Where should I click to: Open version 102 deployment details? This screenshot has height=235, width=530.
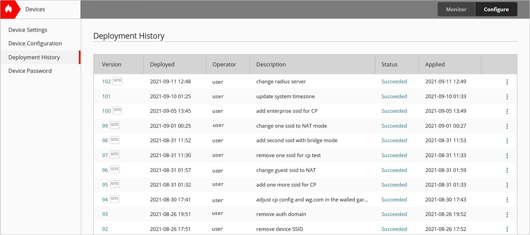pos(106,81)
